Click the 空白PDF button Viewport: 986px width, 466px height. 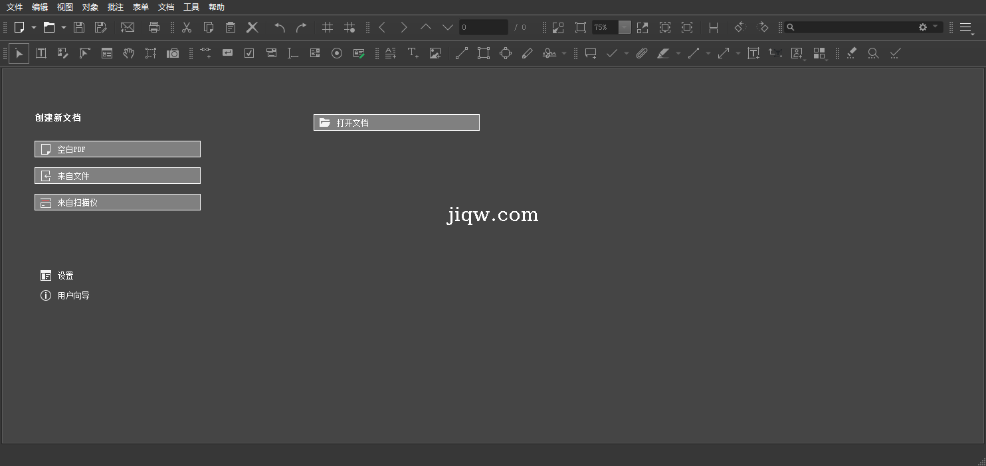[118, 149]
